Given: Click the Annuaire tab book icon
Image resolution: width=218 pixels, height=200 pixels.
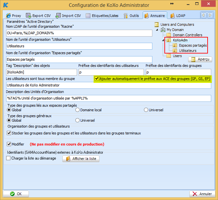Looking at the screenshot, I should [x=147, y=16].
